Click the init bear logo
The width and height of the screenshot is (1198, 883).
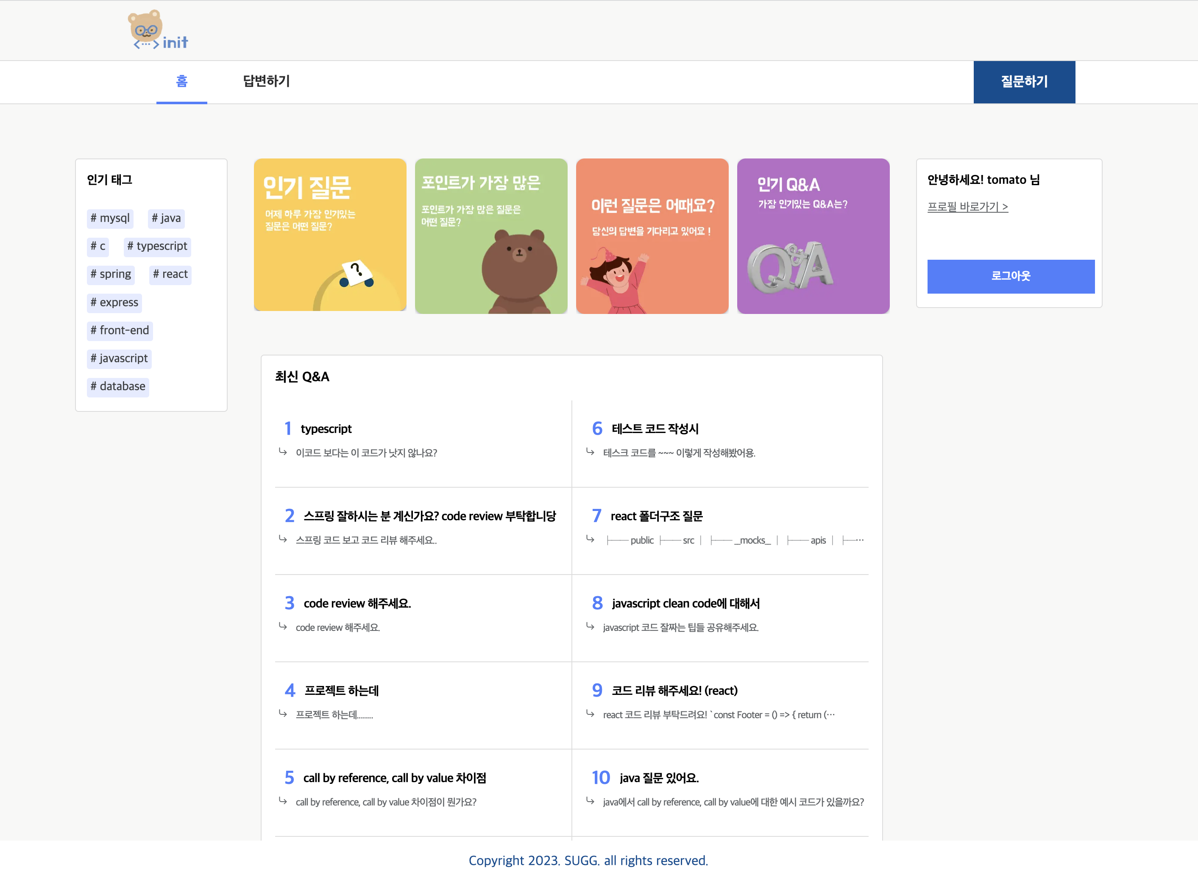click(x=159, y=30)
